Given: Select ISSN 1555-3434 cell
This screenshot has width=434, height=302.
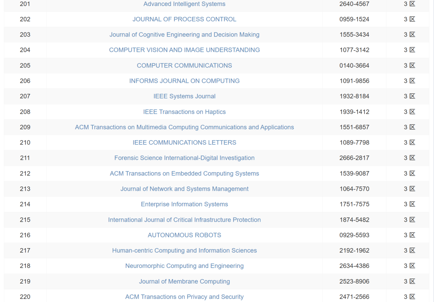Looking at the screenshot, I should click(354, 35).
